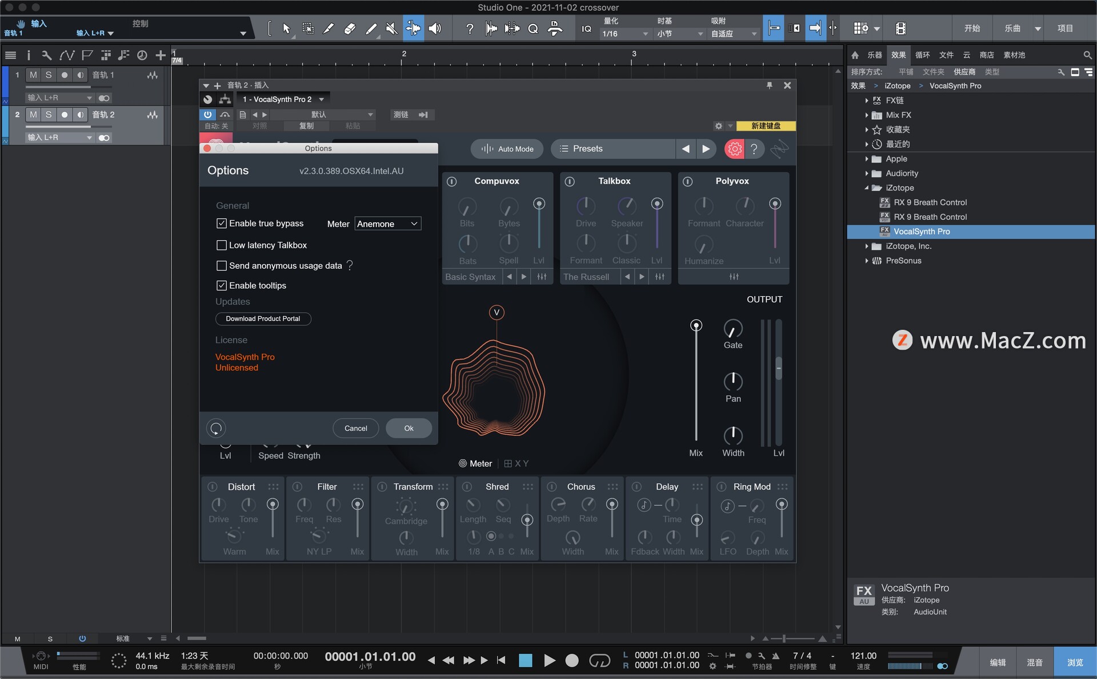The height and width of the screenshot is (679, 1097).
Task: Open quantize 1/16 dropdown
Action: point(624,34)
